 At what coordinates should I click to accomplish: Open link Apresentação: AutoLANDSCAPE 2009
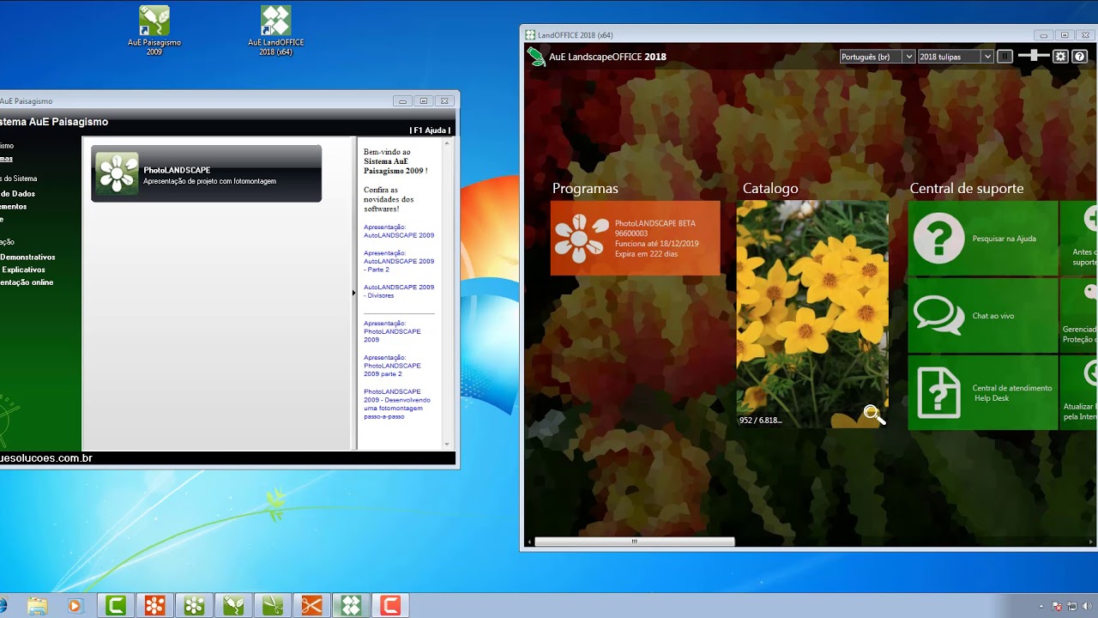pyautogui.click(x=399, y=231)
